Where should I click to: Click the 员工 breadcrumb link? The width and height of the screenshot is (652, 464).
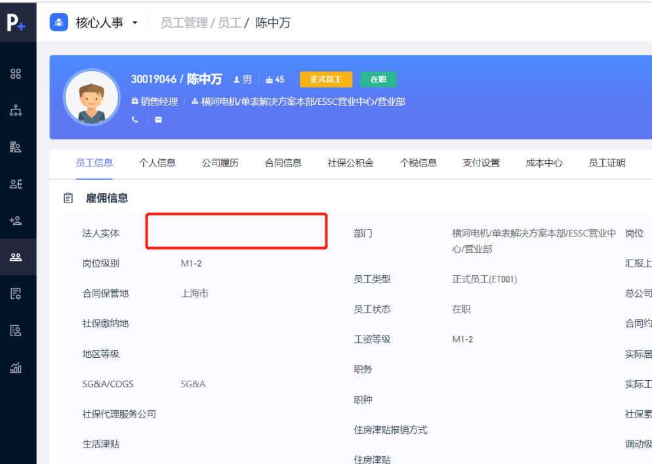point(229,23)
